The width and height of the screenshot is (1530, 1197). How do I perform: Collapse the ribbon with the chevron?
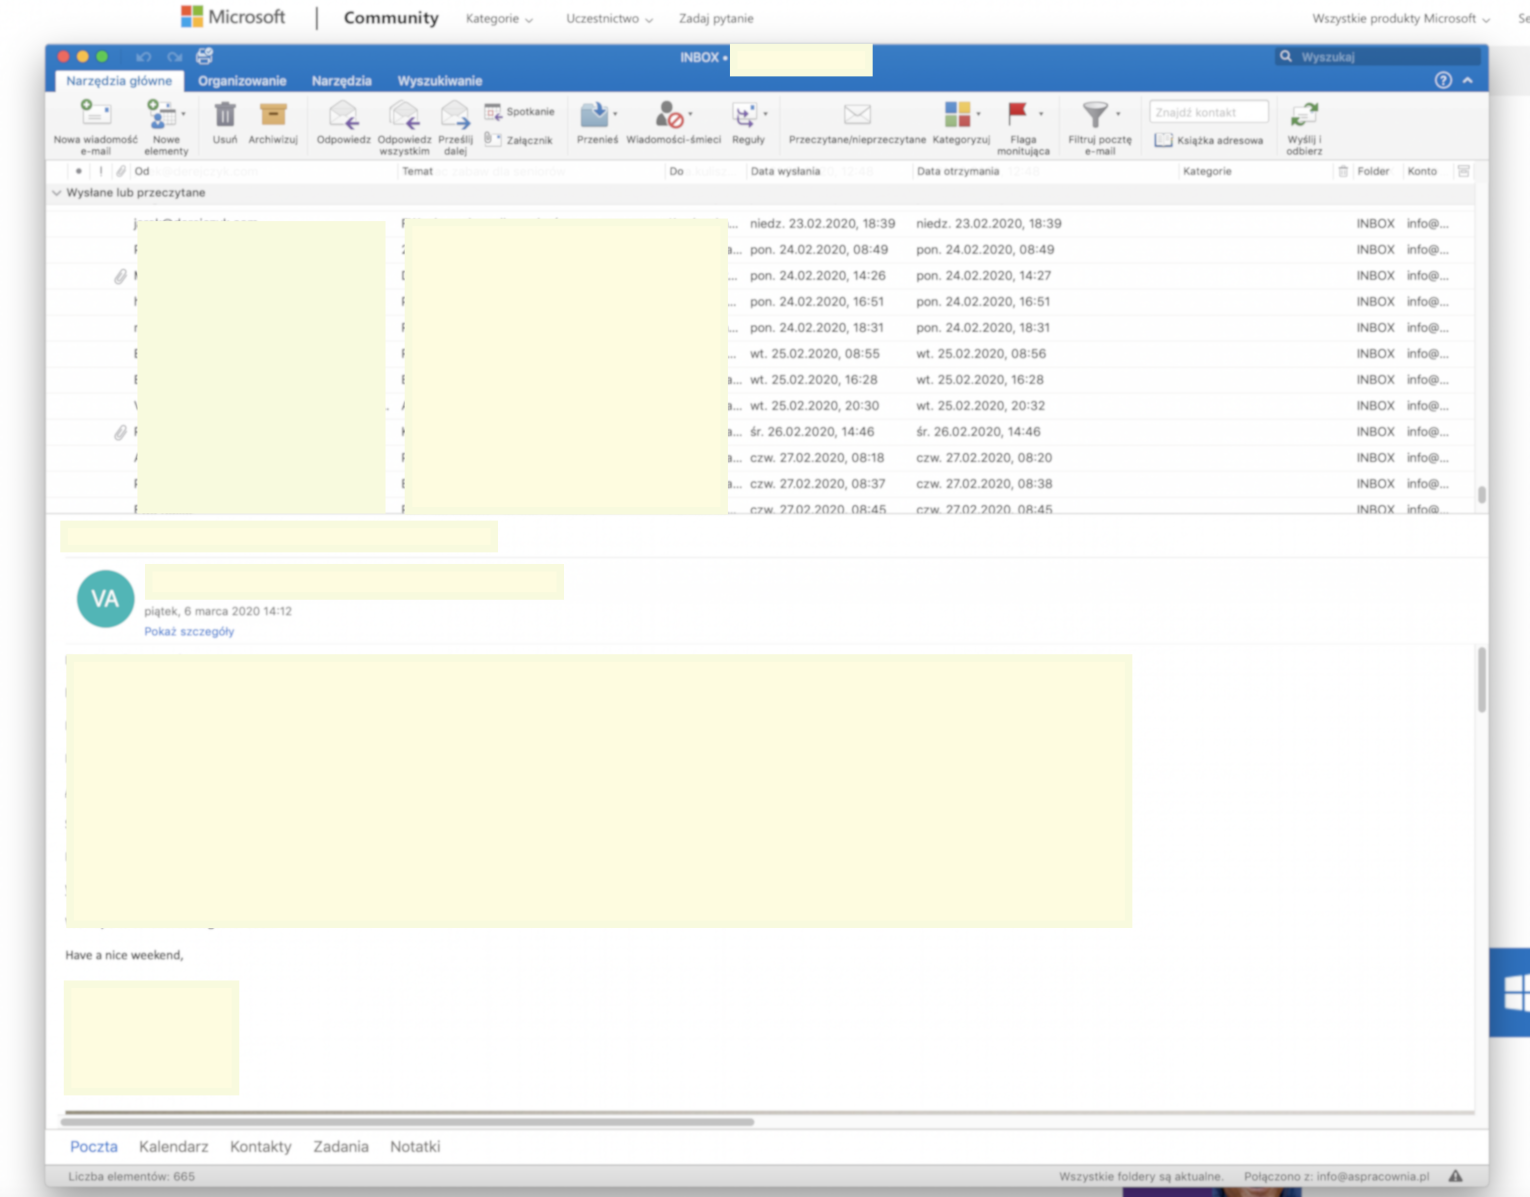coord(1467,81)
